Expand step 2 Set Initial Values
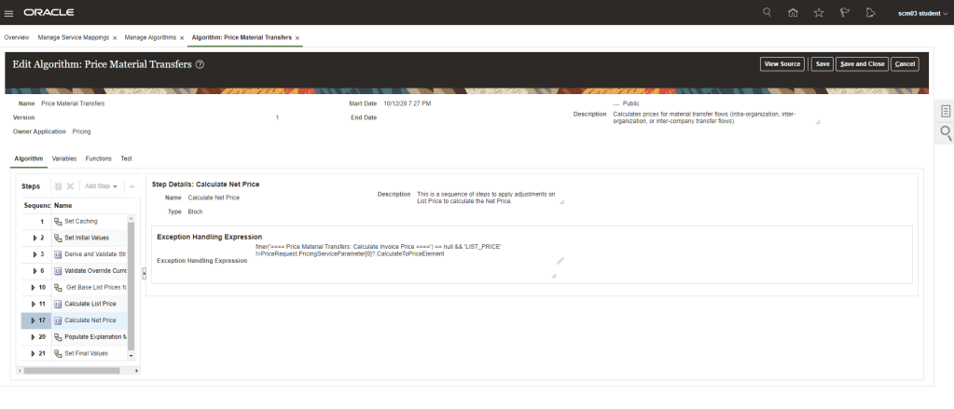The height and width of the screenshot is (409, 954). (x=34, y=238)
